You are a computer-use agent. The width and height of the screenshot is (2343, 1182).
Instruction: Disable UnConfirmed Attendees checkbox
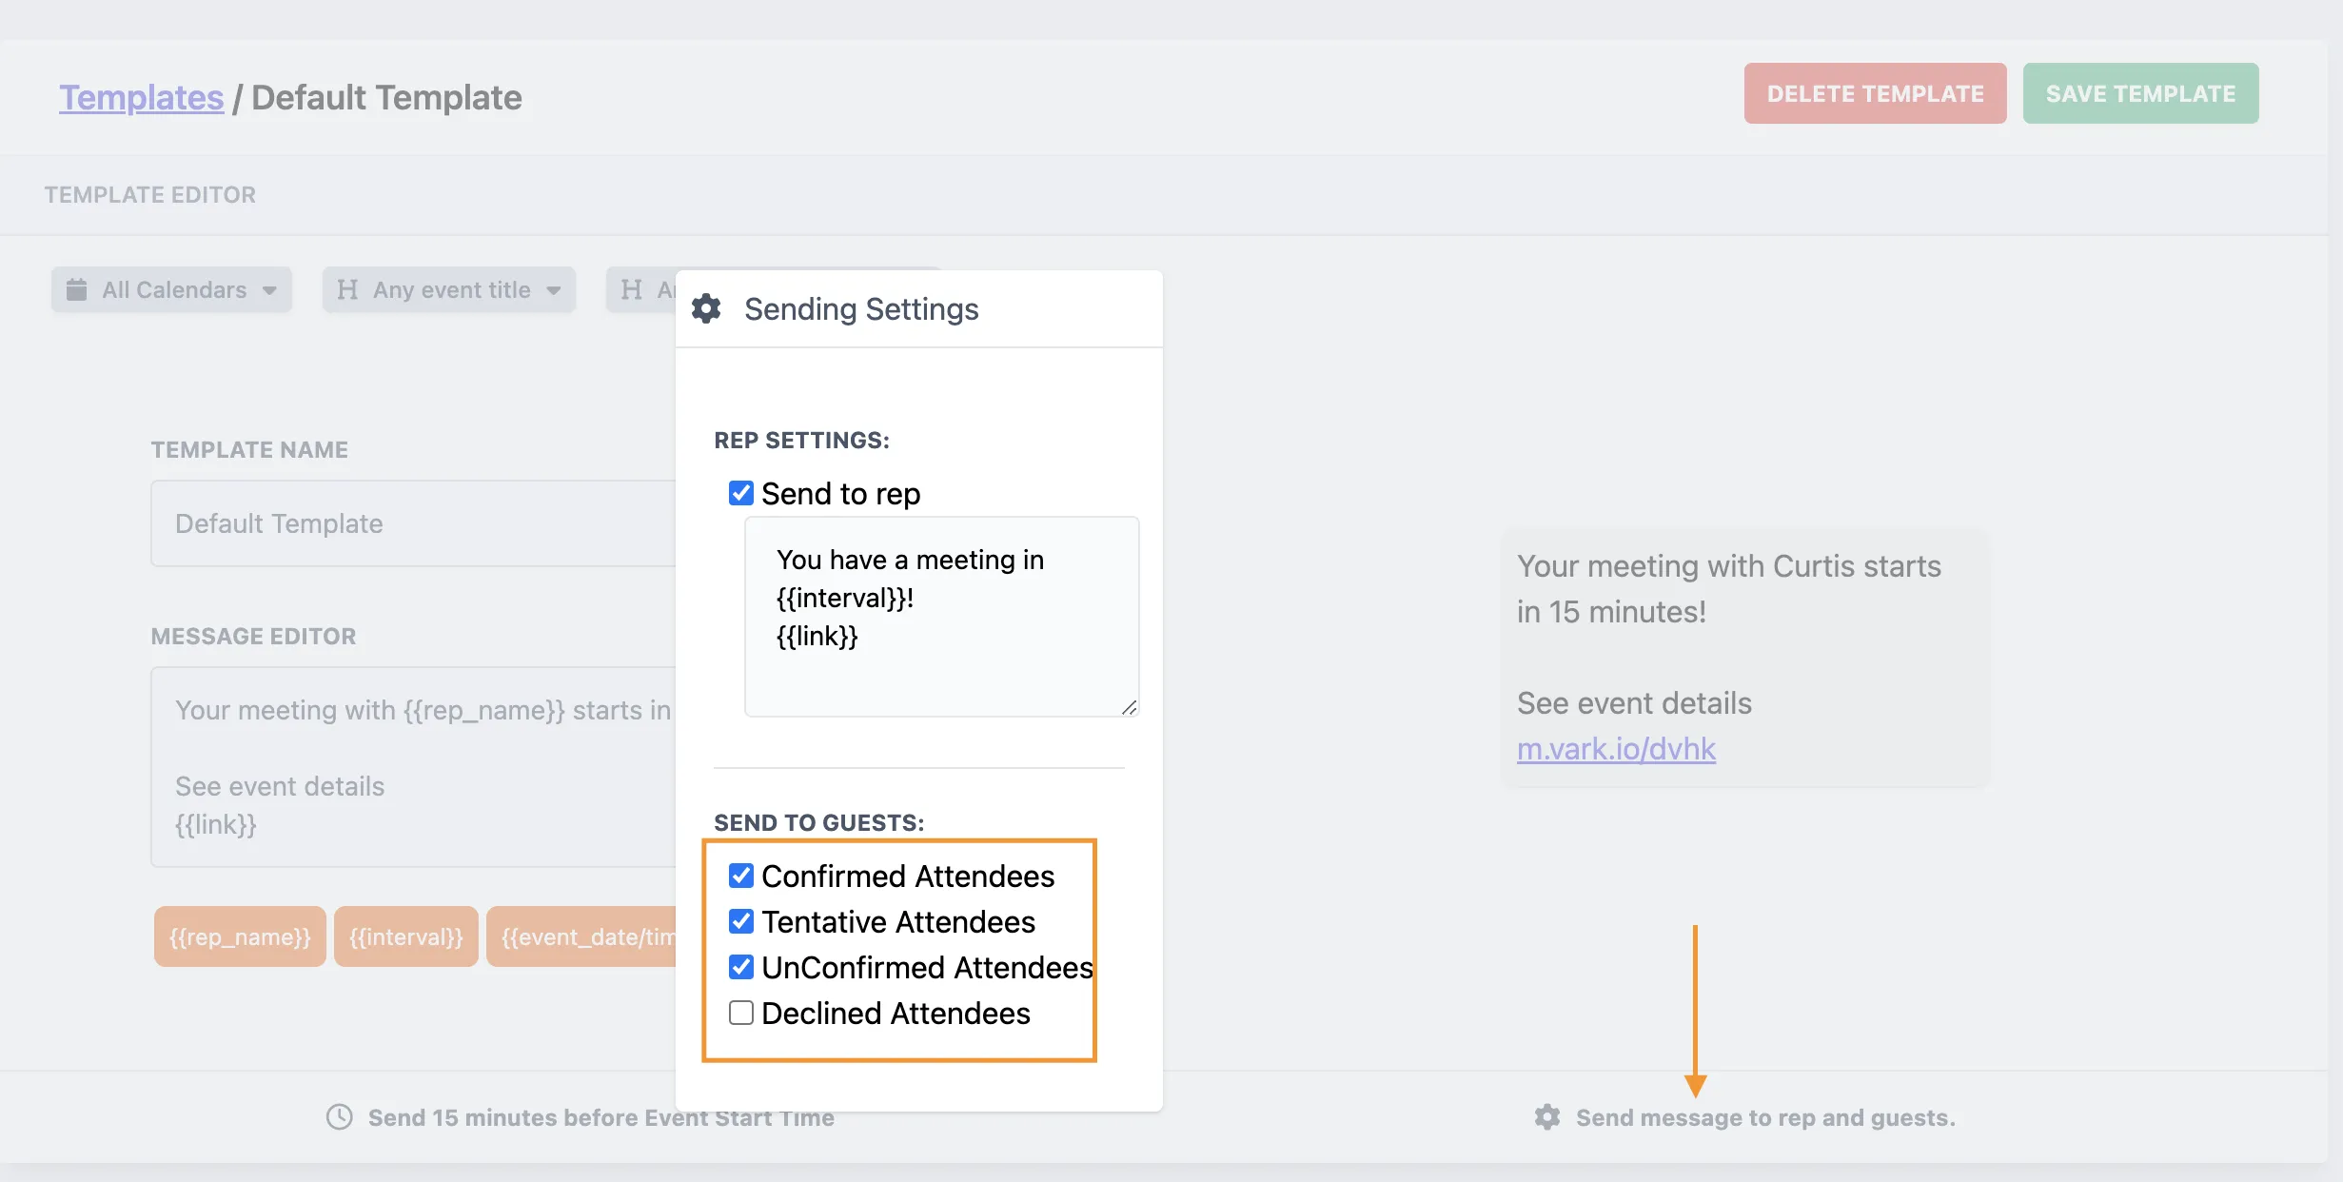tap(740, 967)
